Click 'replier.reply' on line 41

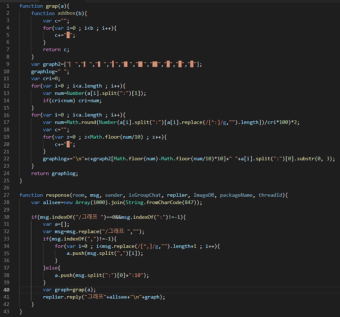(62, 297)
